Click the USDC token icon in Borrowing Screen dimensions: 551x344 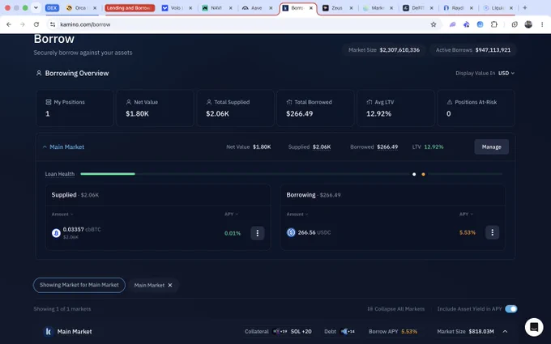coord(291,232)
